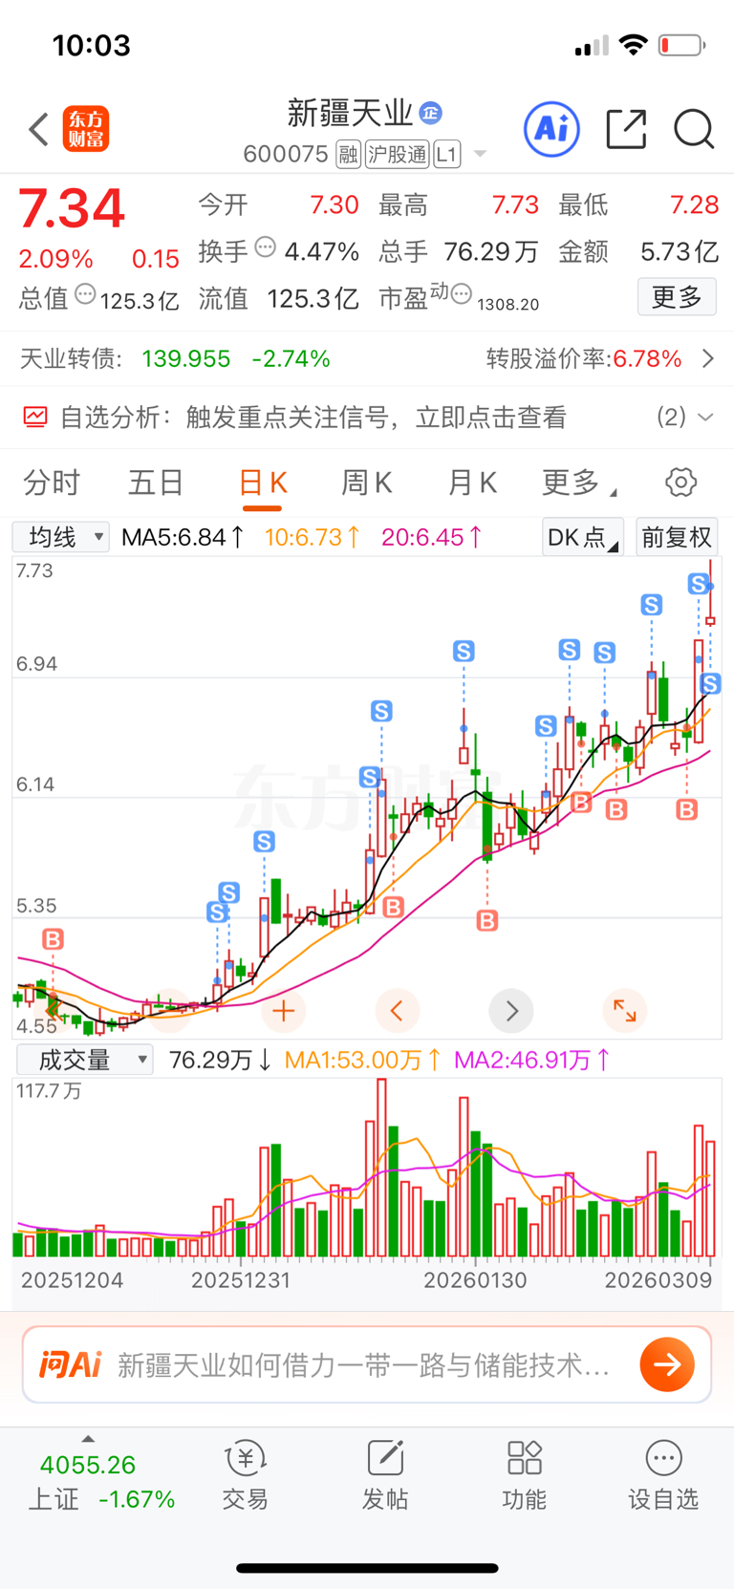
Task: Tap the 新疆天业 stock title
Action: click(x=350, y=113)
